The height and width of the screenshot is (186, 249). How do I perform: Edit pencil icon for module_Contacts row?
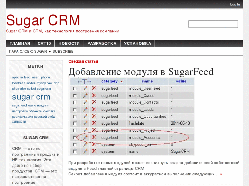tap(85, 102)
